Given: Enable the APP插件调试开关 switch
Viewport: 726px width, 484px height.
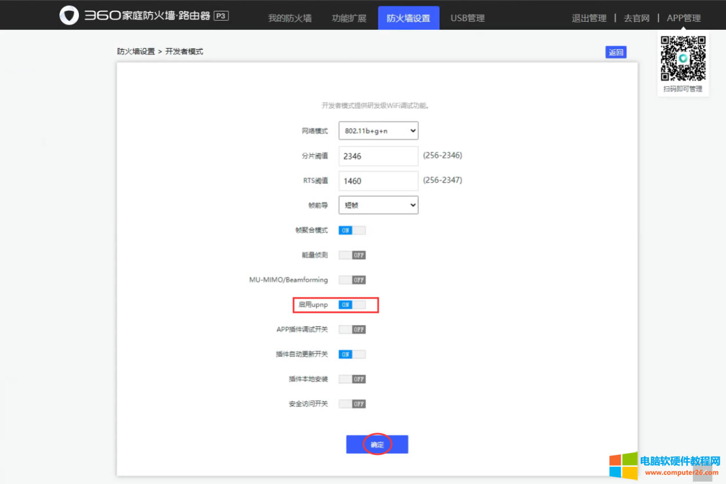Looking at the screenshot, I should (352, 329).
